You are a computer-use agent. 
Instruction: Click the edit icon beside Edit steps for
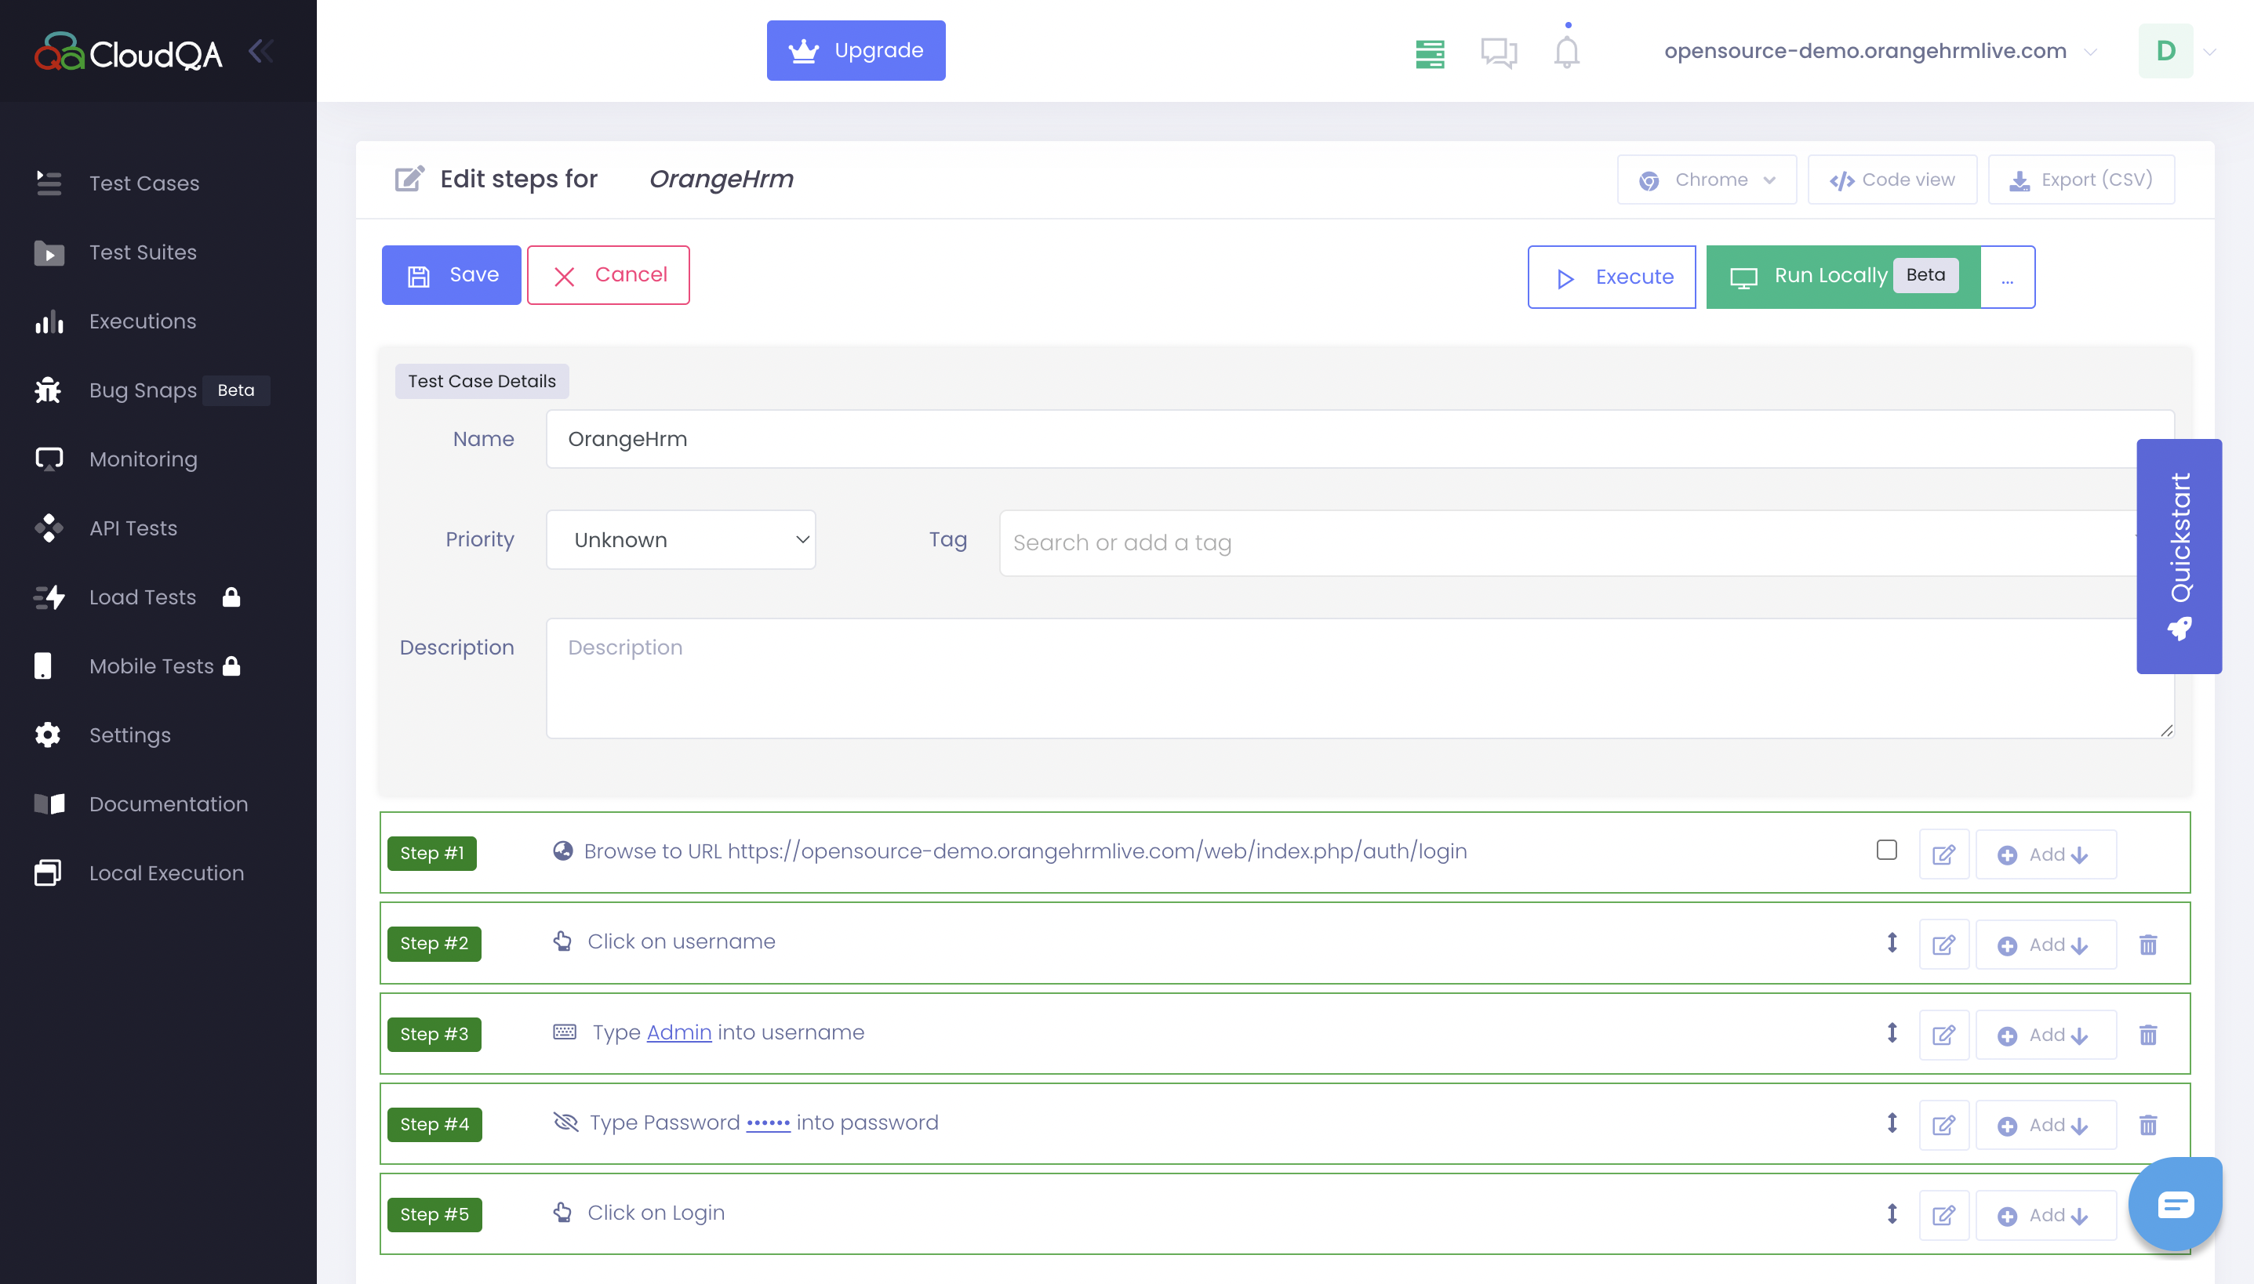click(409, 179)
